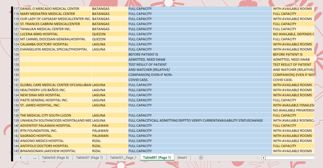This screenshot has width=323, height=168.
Task: Switch to Table001__Page_1 tab
Action: 123,157
